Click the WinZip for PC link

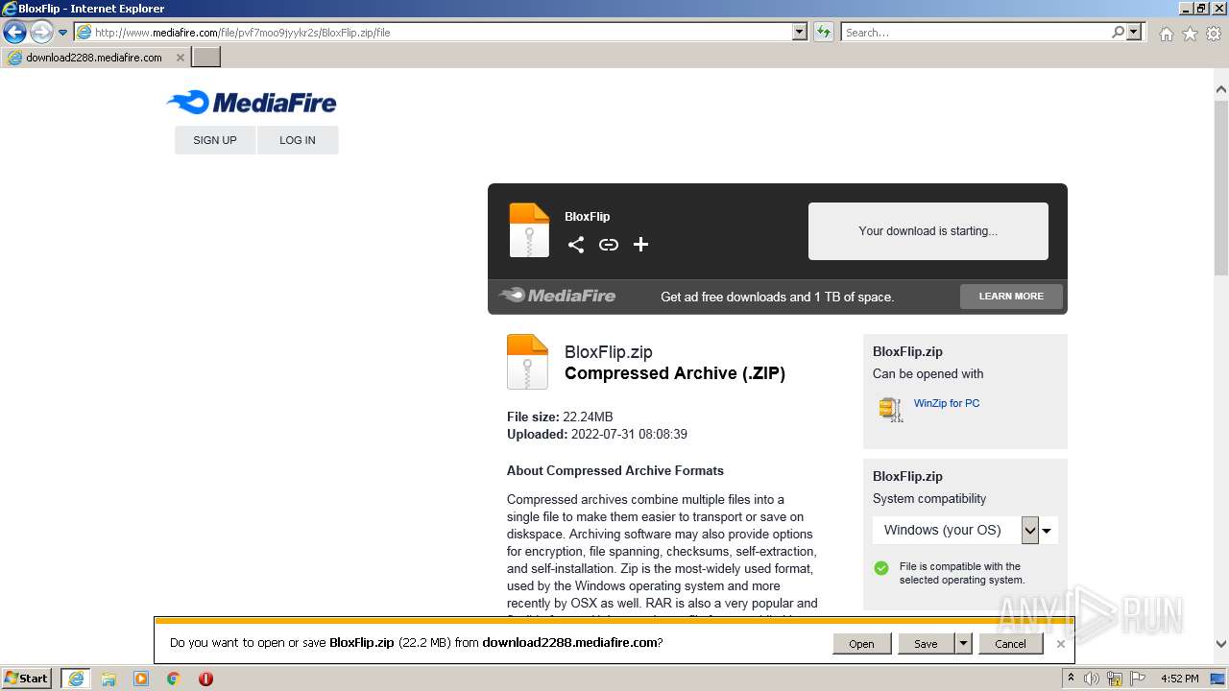pos(947,403)
